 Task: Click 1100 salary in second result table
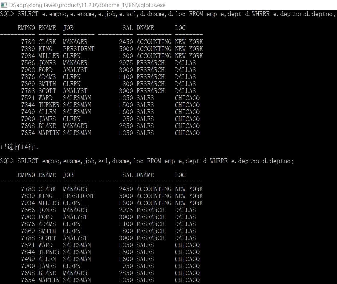(x=126, y=224)
